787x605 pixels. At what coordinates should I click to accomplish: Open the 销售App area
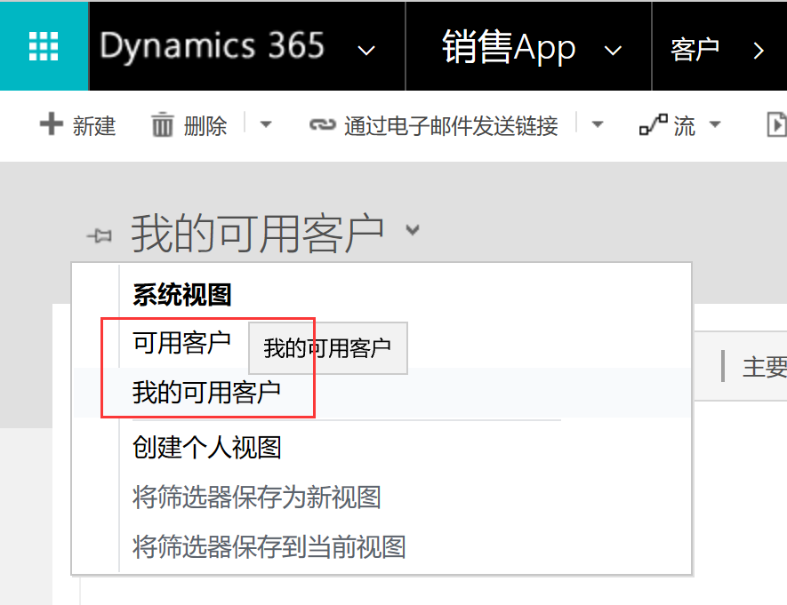pos(509,47)
